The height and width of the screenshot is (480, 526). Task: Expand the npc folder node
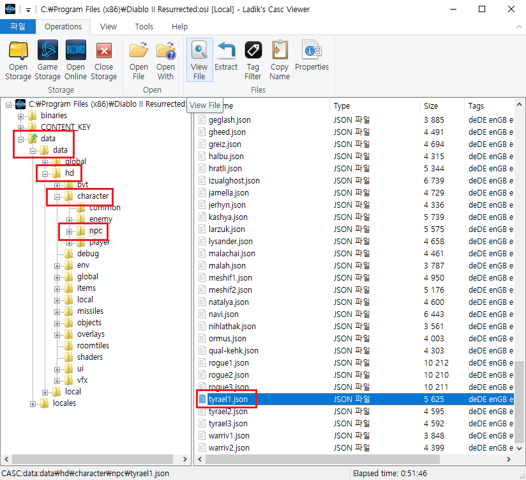click(69, 231)
